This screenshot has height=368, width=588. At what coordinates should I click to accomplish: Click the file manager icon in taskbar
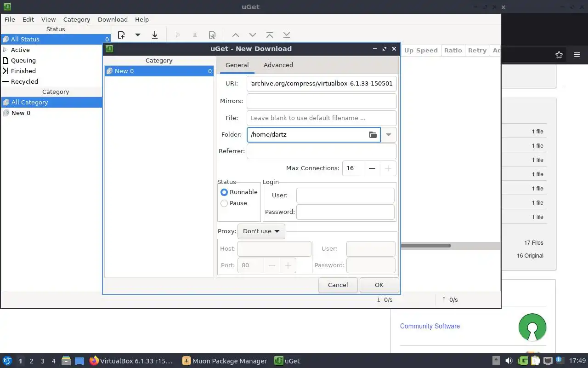tap(66, 361)
